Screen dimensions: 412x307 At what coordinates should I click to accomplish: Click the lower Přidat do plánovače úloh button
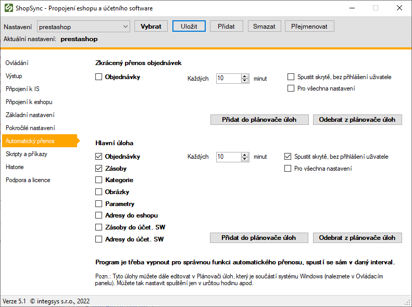point(259,238)
